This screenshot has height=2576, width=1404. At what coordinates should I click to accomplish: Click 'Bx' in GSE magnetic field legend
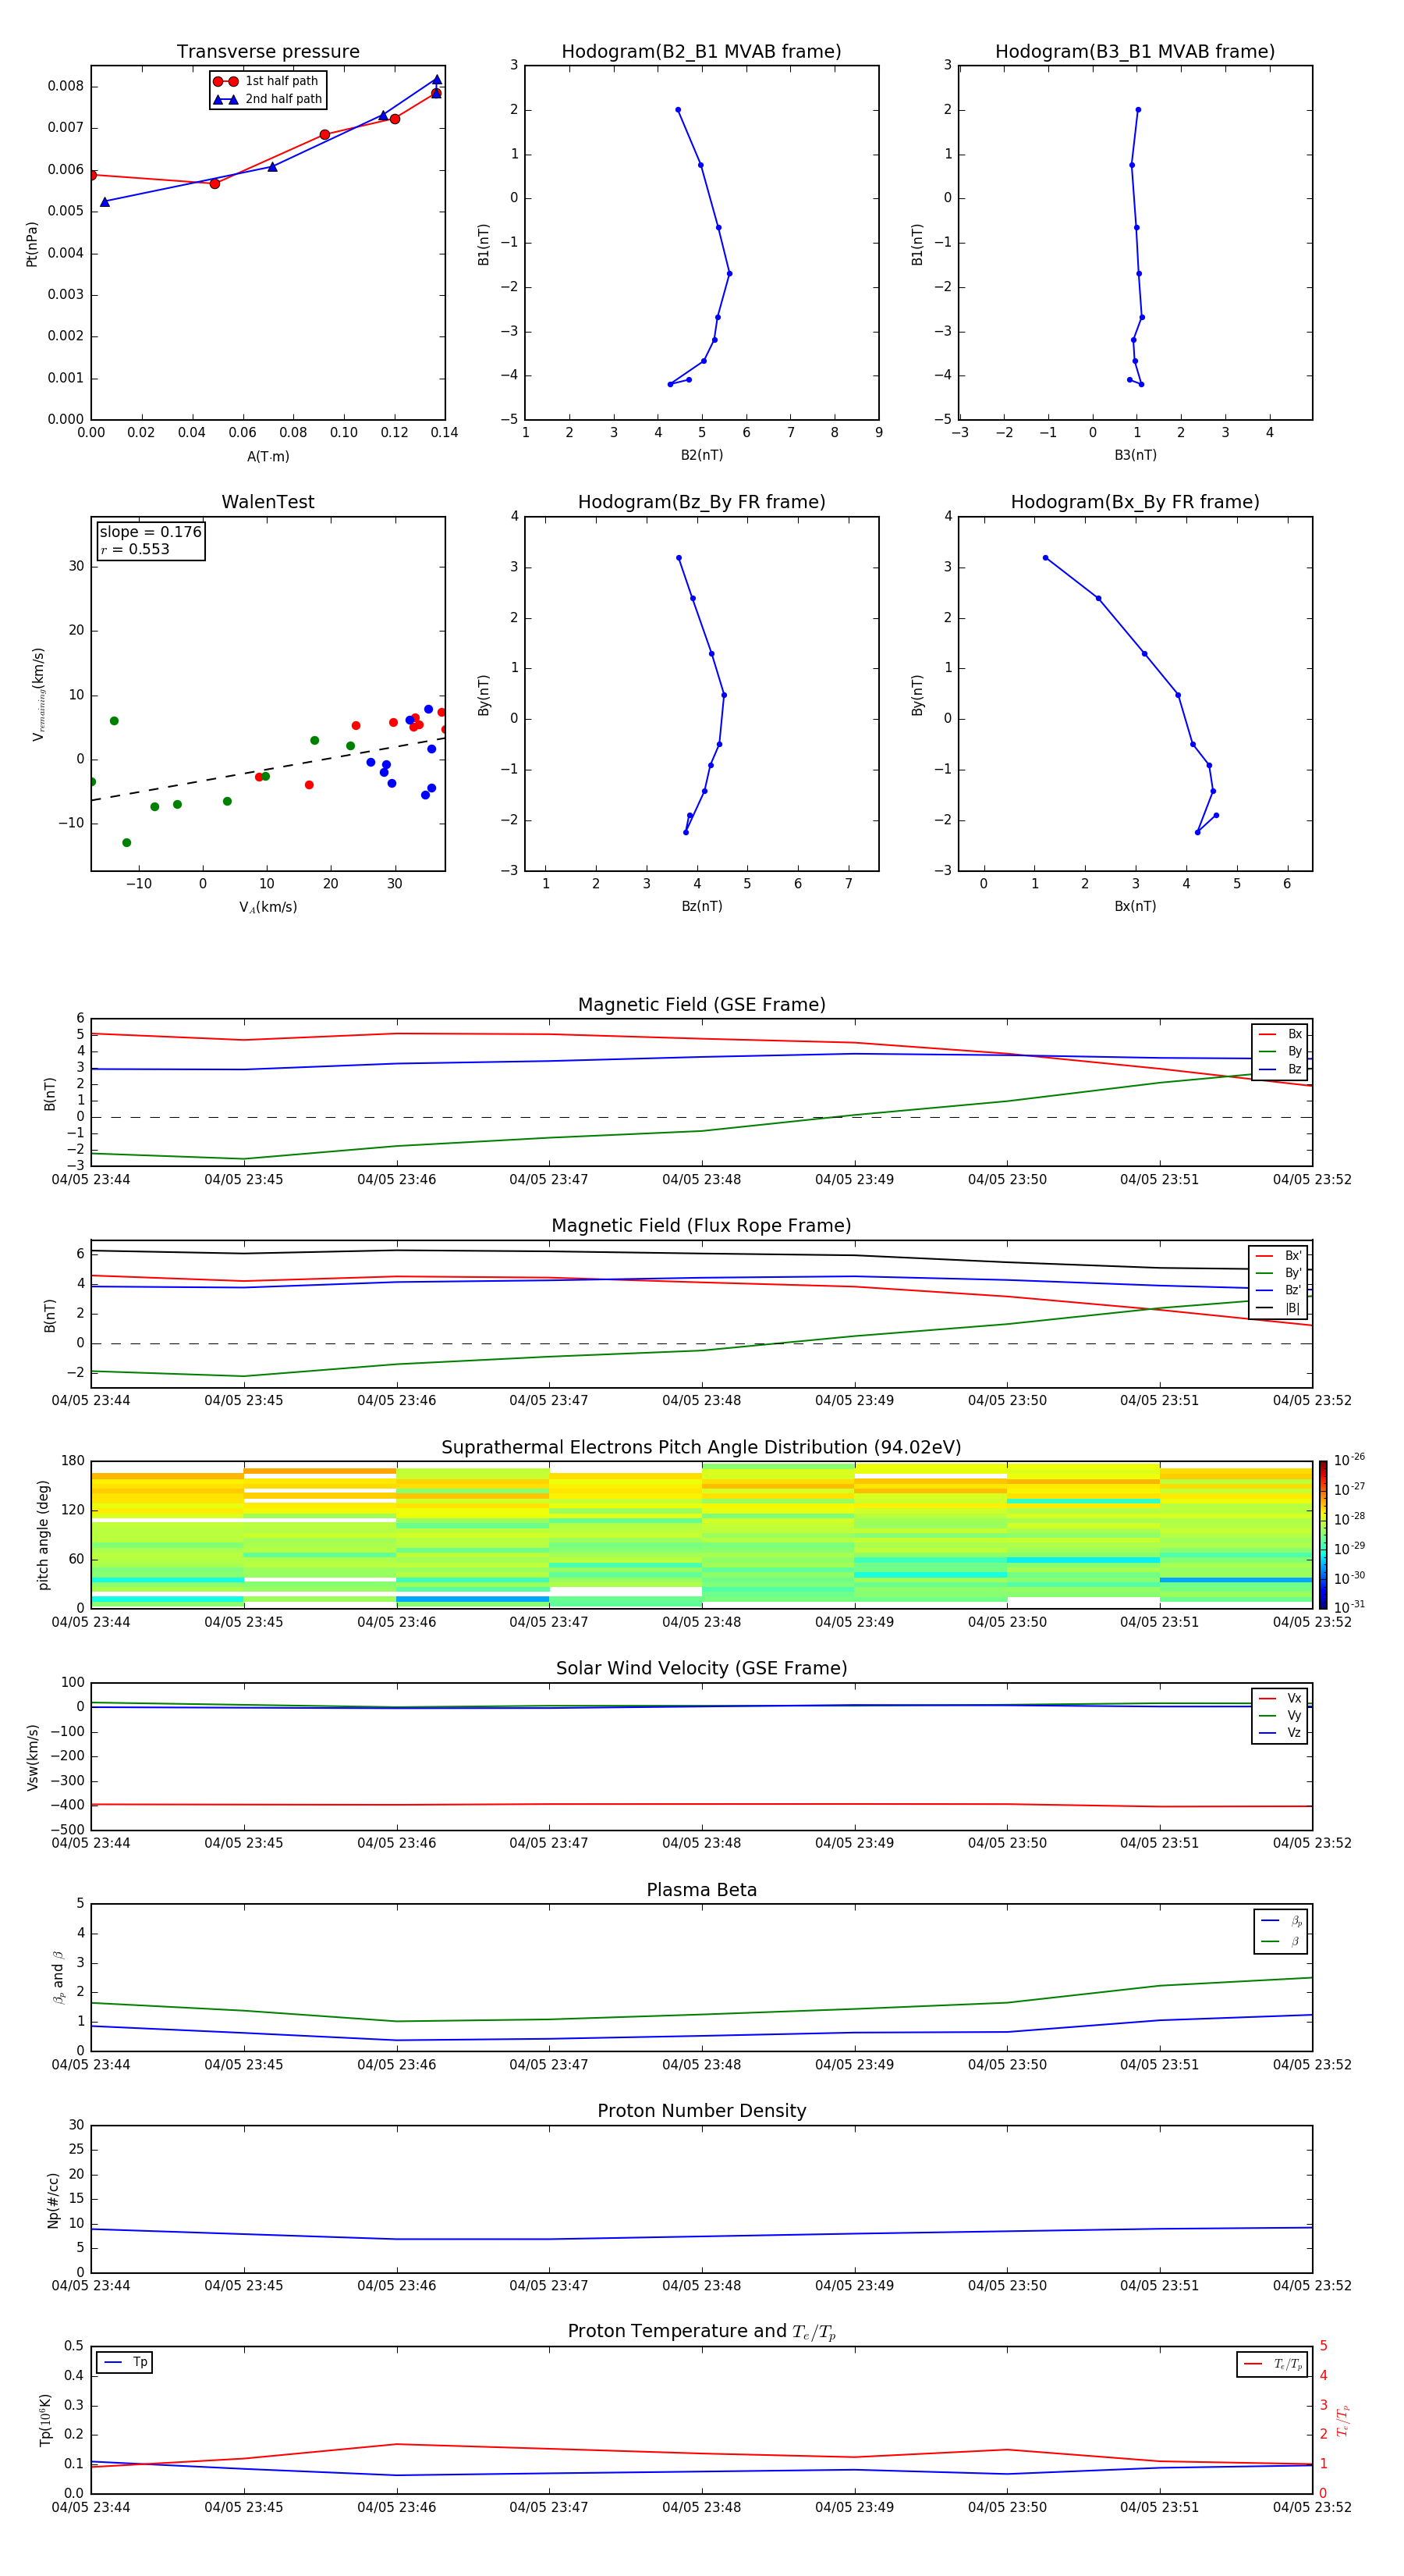1280,1034
